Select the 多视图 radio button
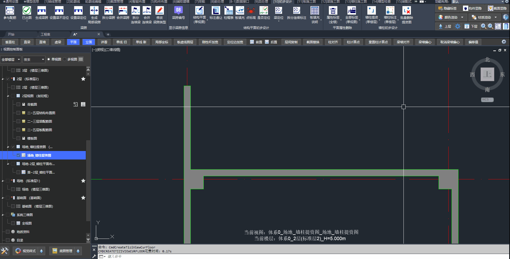This screenshot has height=259, width=510. [65, 59]
